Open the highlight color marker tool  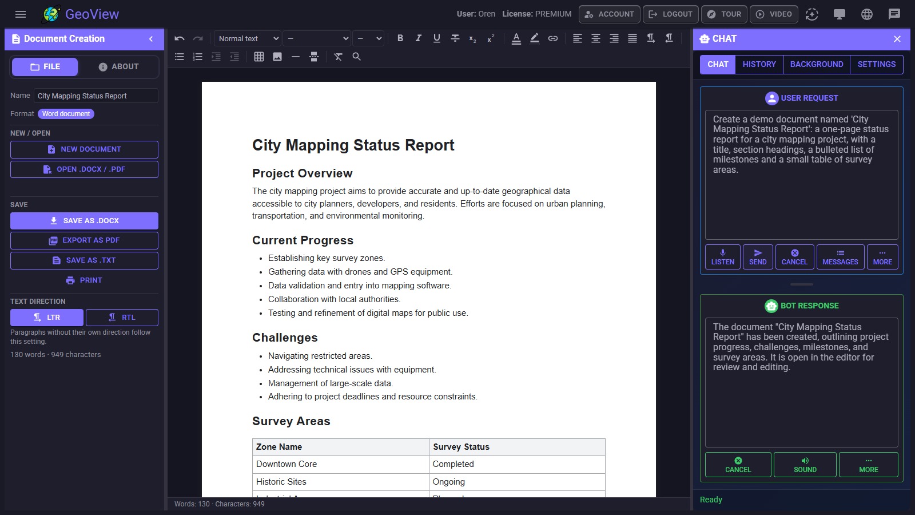click(535, 38)
